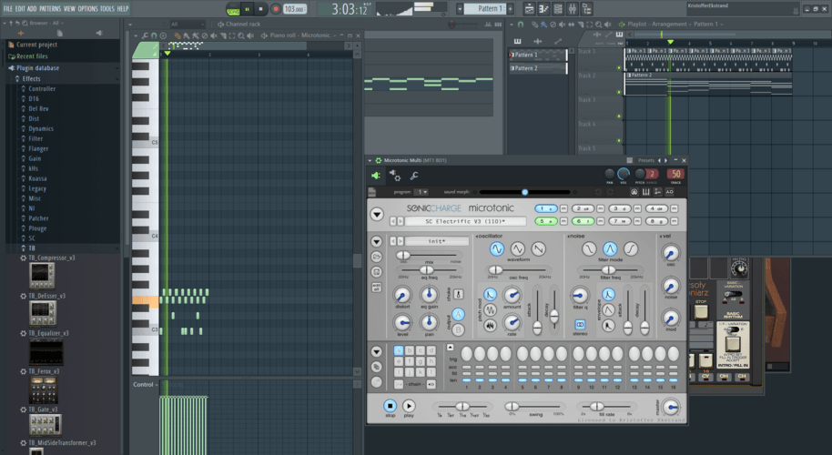
Task: Click the save drum patch disk icon
Action: pos(376,272)
